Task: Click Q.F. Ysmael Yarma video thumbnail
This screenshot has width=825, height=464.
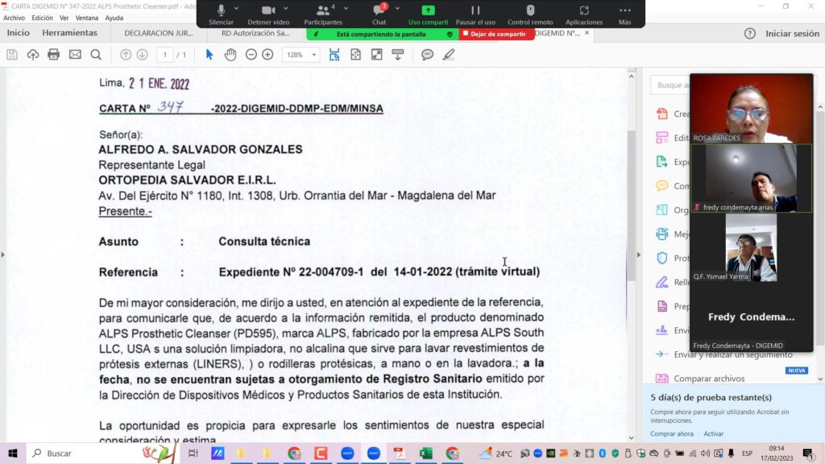Action: [751, 247]
